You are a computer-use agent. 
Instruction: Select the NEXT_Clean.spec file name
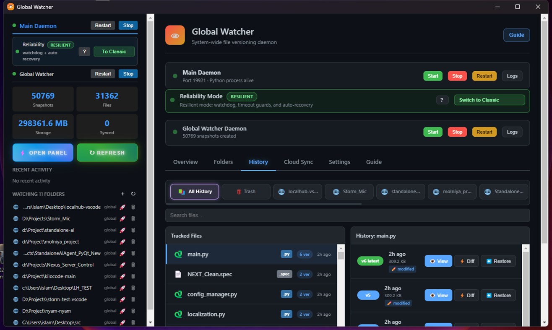tap(210, 274)
